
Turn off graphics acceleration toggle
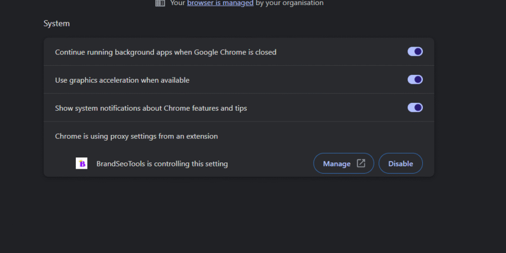click(415, 80)
